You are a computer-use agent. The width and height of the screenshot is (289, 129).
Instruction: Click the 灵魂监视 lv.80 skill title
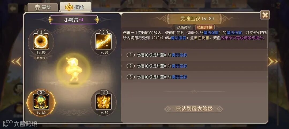197,19
